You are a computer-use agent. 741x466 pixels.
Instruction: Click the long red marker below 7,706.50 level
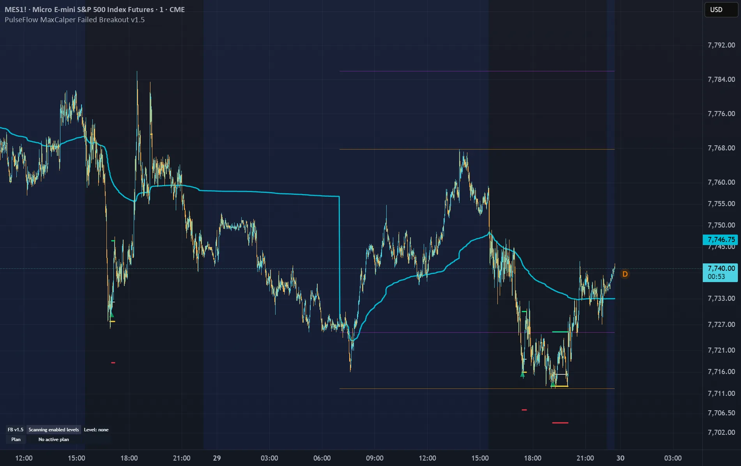(x=560, y=423)
